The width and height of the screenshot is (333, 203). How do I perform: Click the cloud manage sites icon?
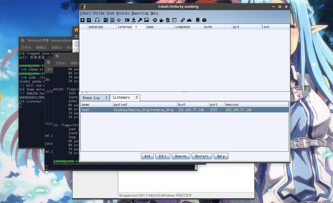click(x=189, y=20)
